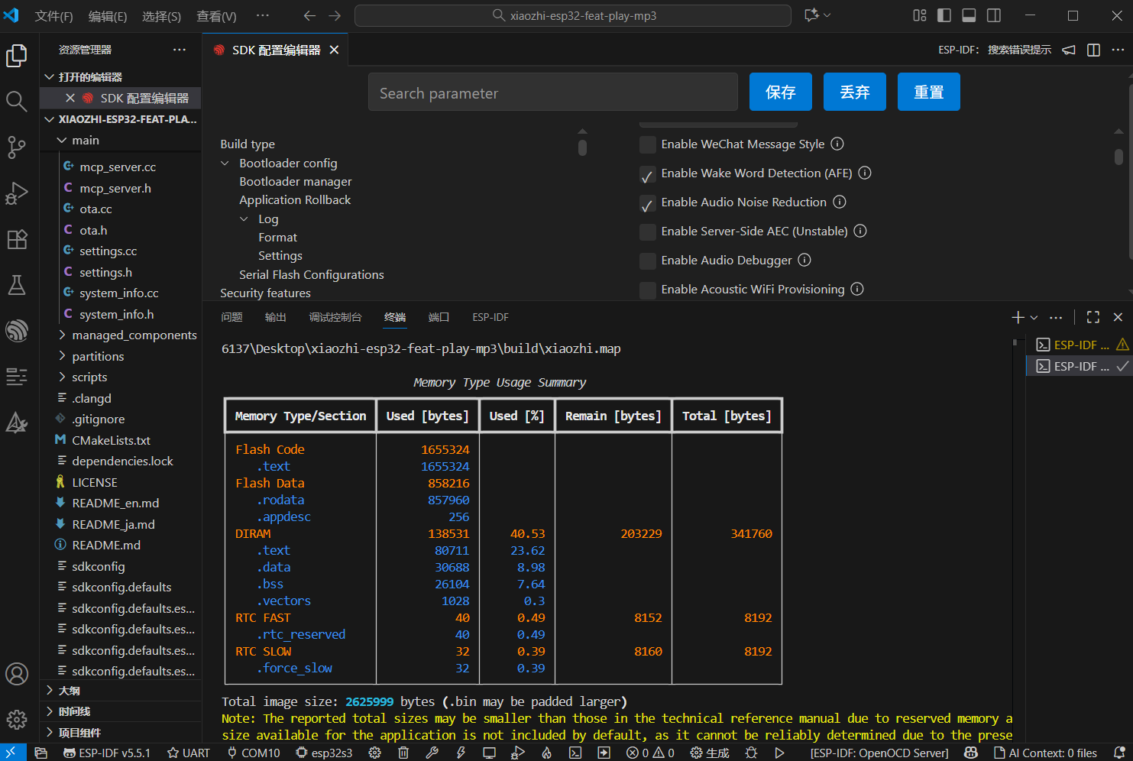The height and width of the screenshot is (761, 1133).
Task: Open the Run and Debug view
Action: 17,193
